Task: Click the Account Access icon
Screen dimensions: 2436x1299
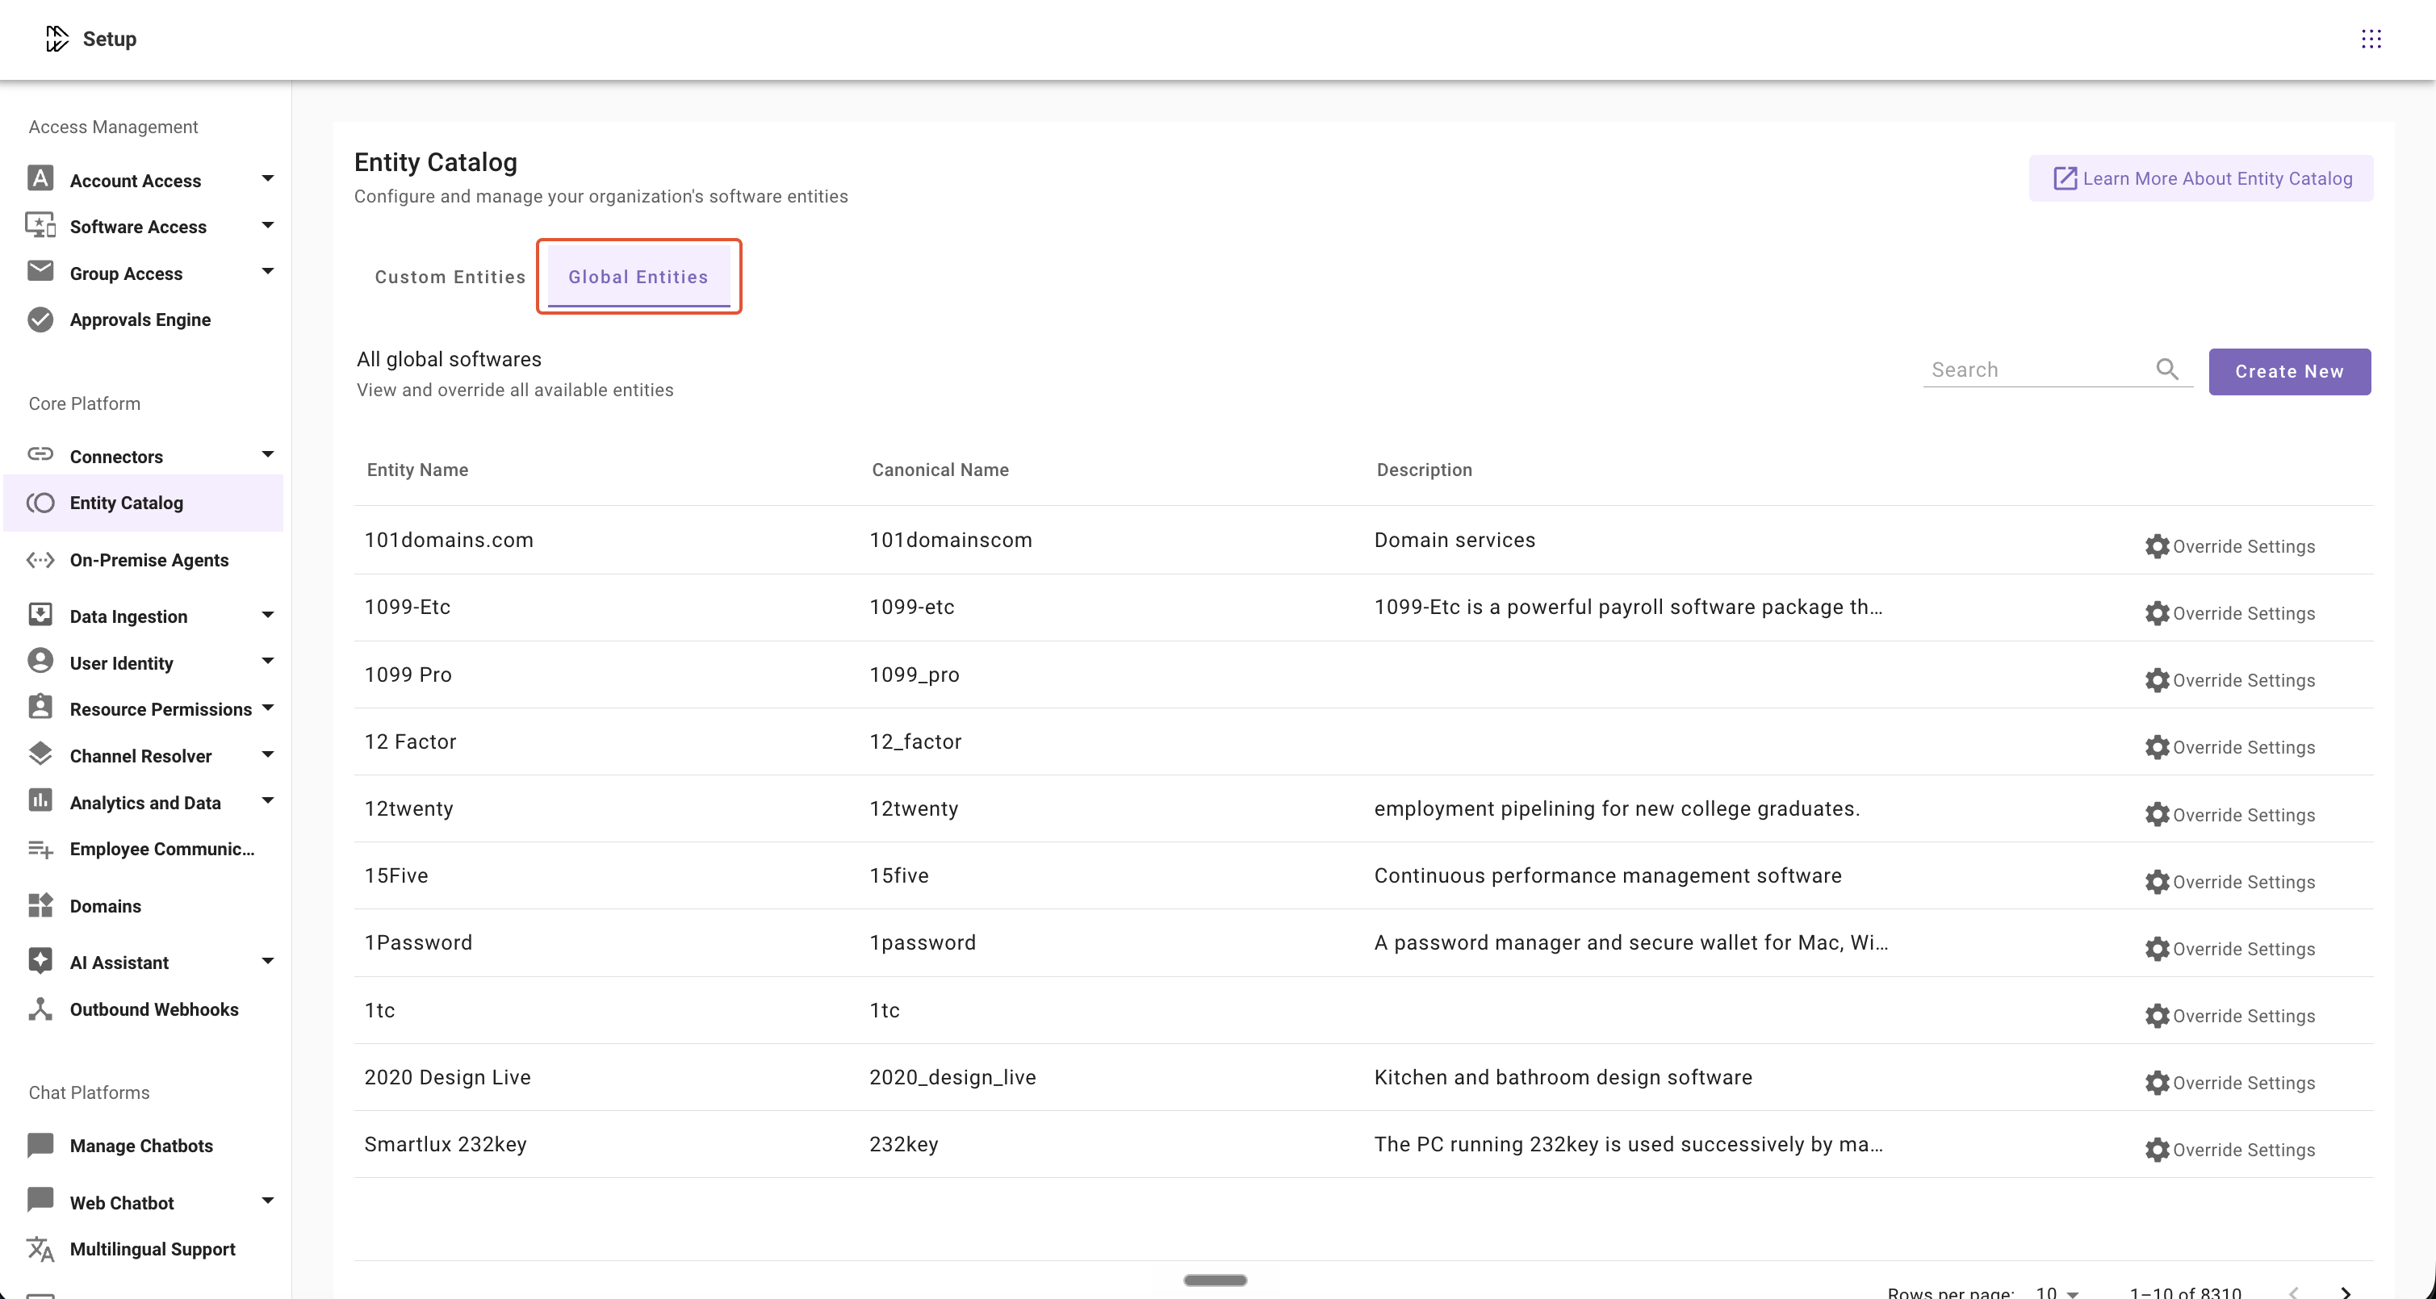Action: 40,178
